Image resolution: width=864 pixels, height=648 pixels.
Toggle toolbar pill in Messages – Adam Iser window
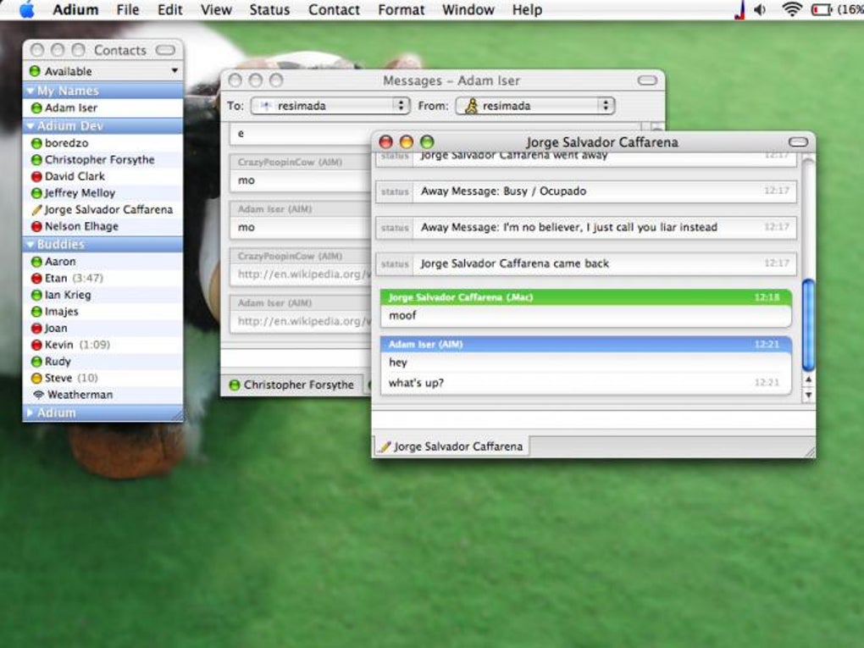click(x=647, y=80)
